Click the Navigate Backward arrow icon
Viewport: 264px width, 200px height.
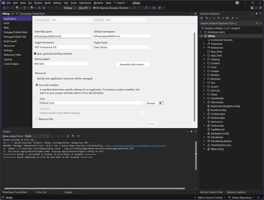coord(5,8)
